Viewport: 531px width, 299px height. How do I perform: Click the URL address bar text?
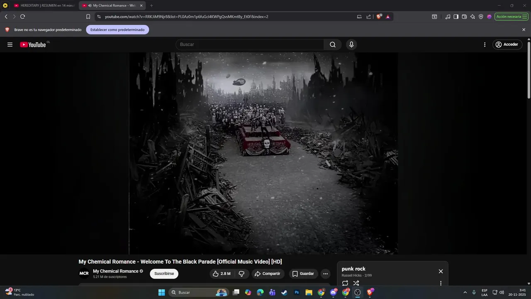(x=187, y=17)
